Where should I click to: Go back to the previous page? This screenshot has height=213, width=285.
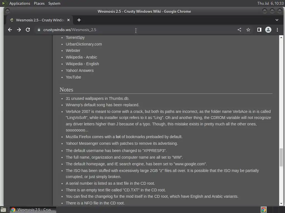pyautogui.click(x=10, y=30)
